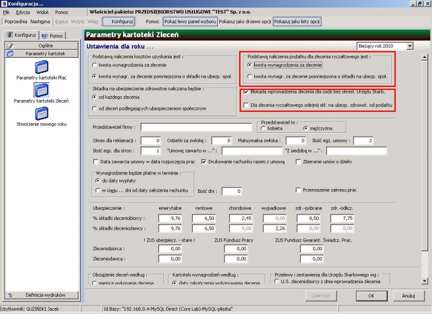Expand the Definicja wydruków section
This screenshot has height=314, width=432.
pos(42,295)
